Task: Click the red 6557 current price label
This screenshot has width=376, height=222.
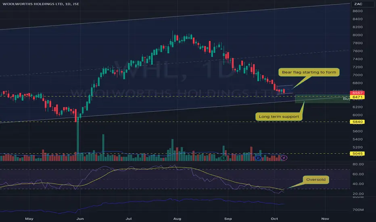Action: [357, 93]
